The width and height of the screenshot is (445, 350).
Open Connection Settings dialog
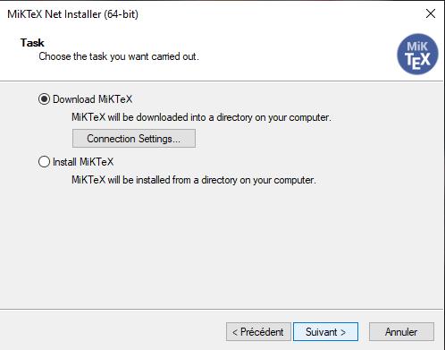click(134, 139)
